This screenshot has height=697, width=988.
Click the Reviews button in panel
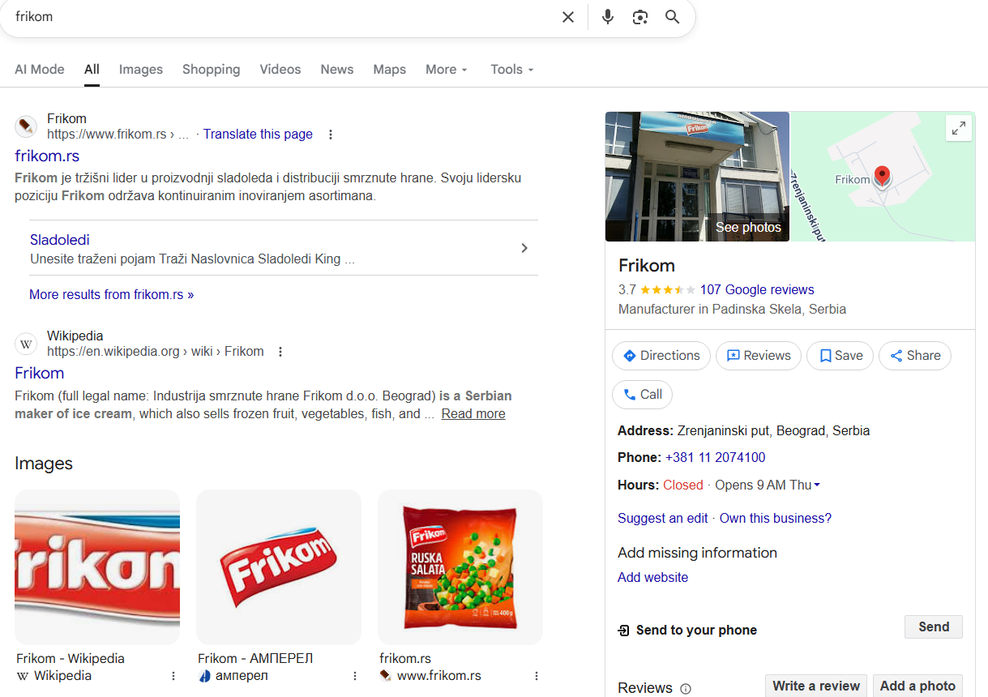tap(759, 356)
